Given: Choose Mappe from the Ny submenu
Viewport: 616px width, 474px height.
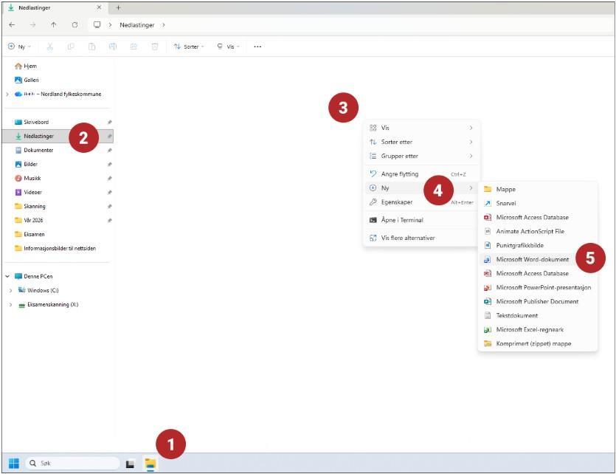Looking at the screenshot, I should [x=505, y=189].
